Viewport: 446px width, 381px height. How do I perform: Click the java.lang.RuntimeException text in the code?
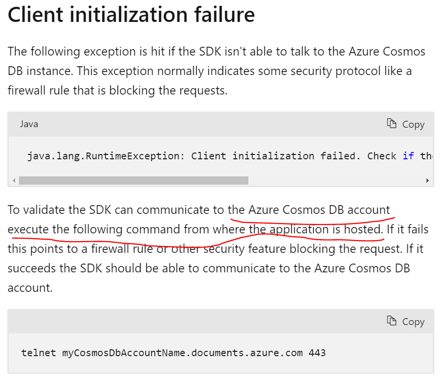pos(103,156)
